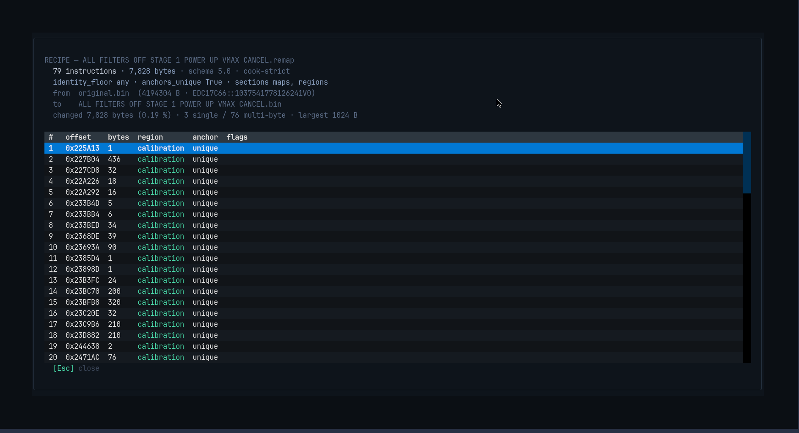Select row 19 at offset 0x244638

pyautogui.click(x=393, y=346)
